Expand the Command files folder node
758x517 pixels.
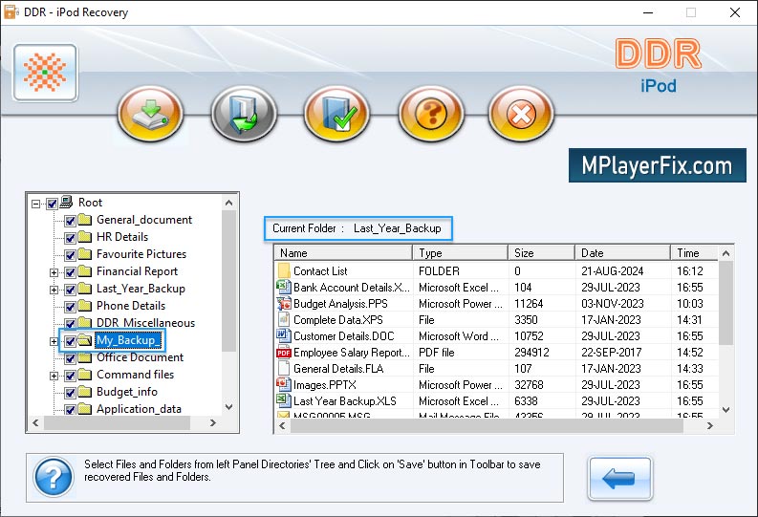point(54,376)
